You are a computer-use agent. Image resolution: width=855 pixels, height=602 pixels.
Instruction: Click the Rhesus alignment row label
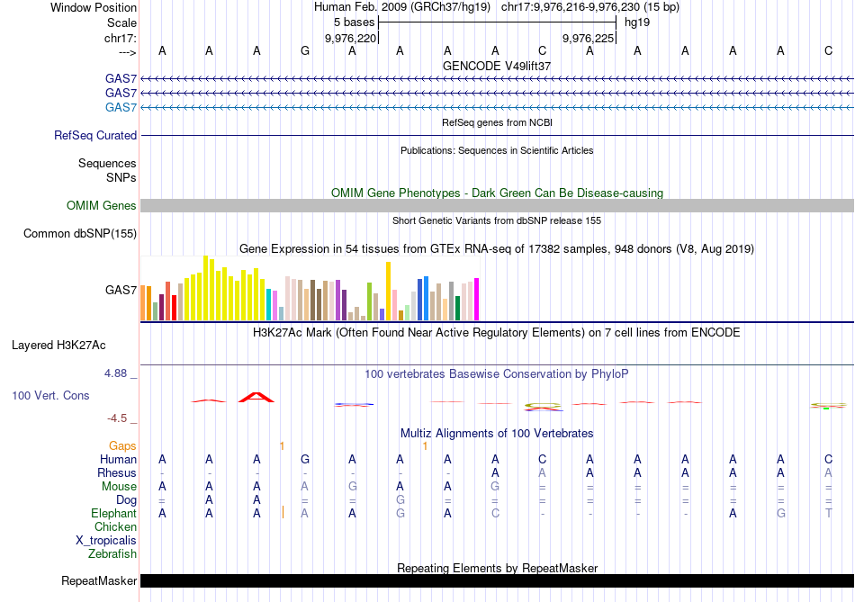coord(117,472)
